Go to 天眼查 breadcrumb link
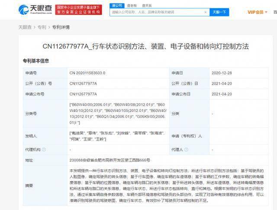 click(25, 27)
